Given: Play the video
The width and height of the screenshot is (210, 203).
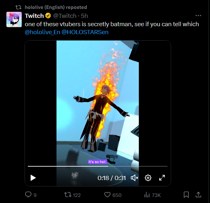Looking at the screenshot, I should [33, 178].
